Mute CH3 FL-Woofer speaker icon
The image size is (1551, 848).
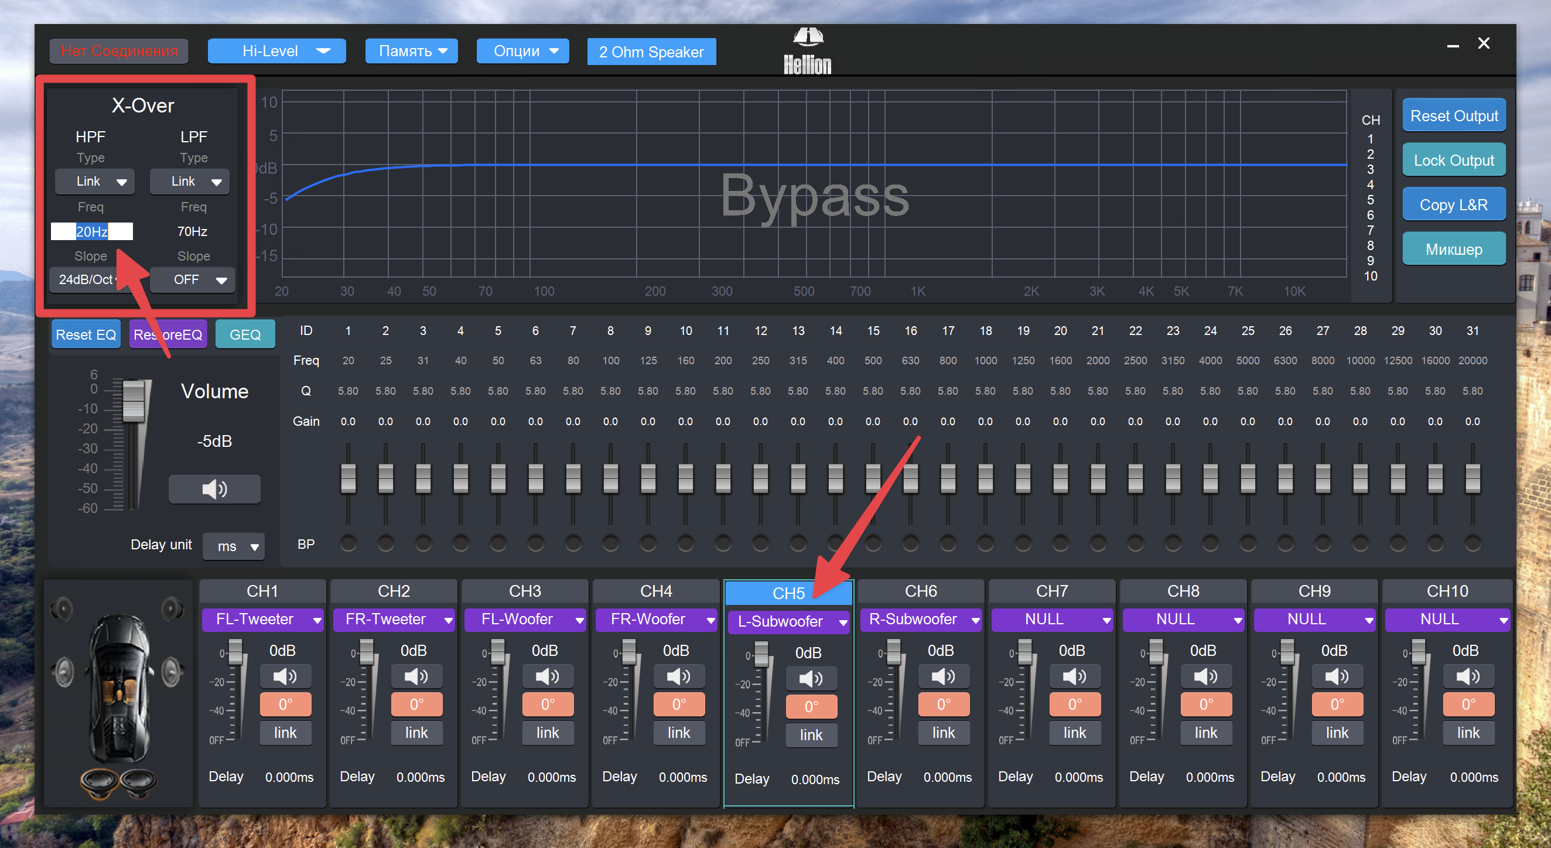pos(547,677)
